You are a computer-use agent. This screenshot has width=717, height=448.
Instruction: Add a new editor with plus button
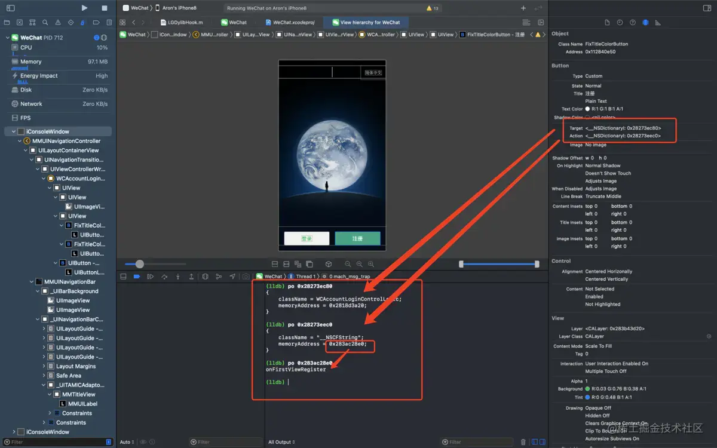click(523, 8)
